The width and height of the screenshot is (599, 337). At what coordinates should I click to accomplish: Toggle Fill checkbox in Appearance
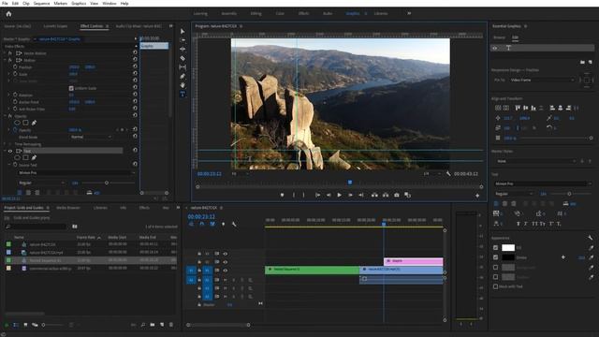pyautogui.click(x=495, y=247)
